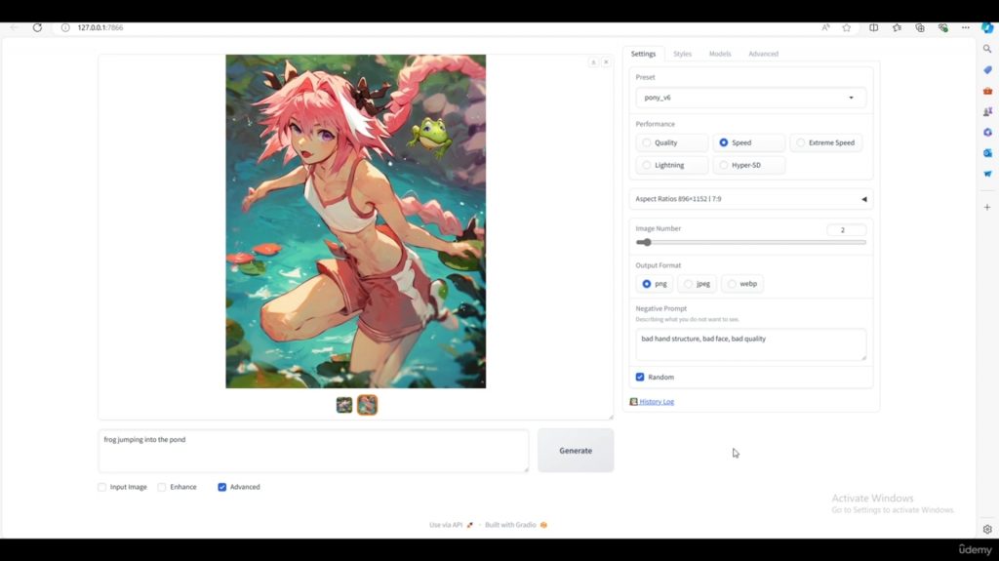Select the Lightning performance option
The height and width of the screenshot is (561, 999).
coord(671,165)
